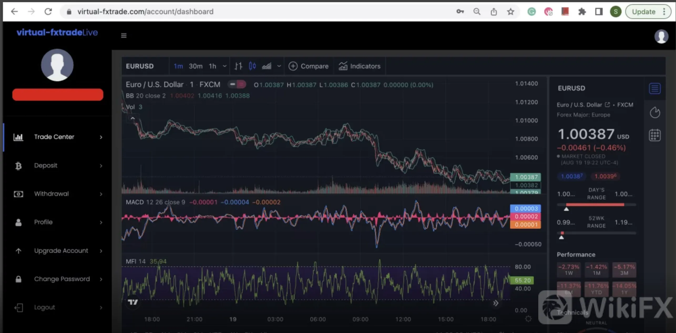The image size is (676, 333).
Task: Click the 1W performance tile
Action: point(569,270)
